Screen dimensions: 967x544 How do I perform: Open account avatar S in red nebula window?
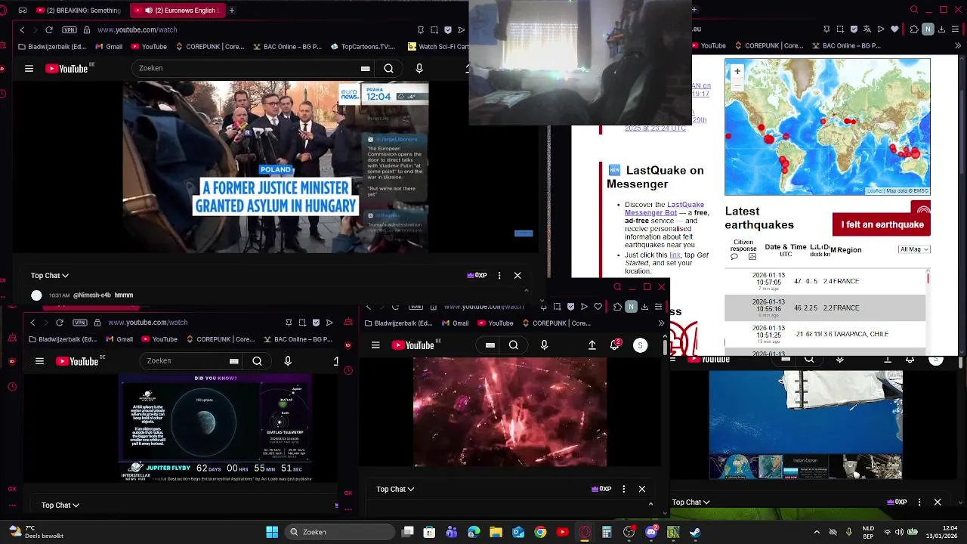tap(640, 345)
